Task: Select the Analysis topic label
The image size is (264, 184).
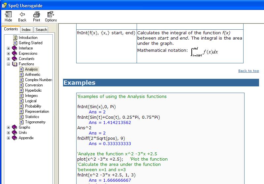Action: click(31, 69)
